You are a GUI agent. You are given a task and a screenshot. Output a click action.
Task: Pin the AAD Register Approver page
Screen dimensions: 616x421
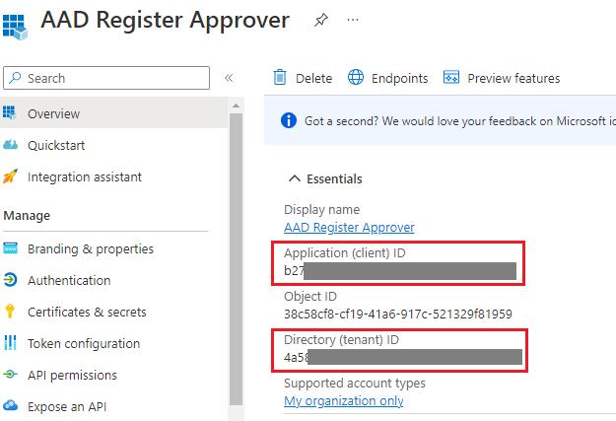coord(320,20)
